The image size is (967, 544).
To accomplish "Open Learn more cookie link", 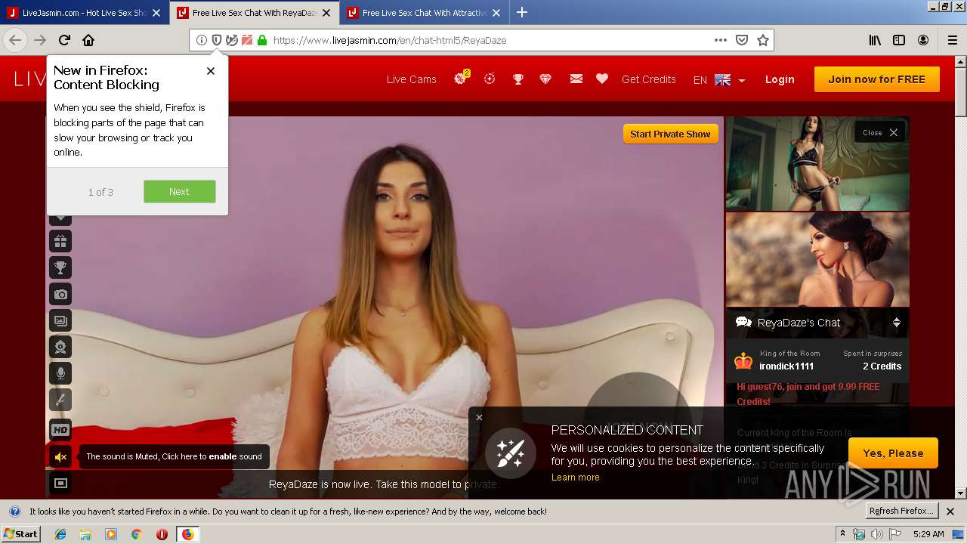I will (576, 478).
